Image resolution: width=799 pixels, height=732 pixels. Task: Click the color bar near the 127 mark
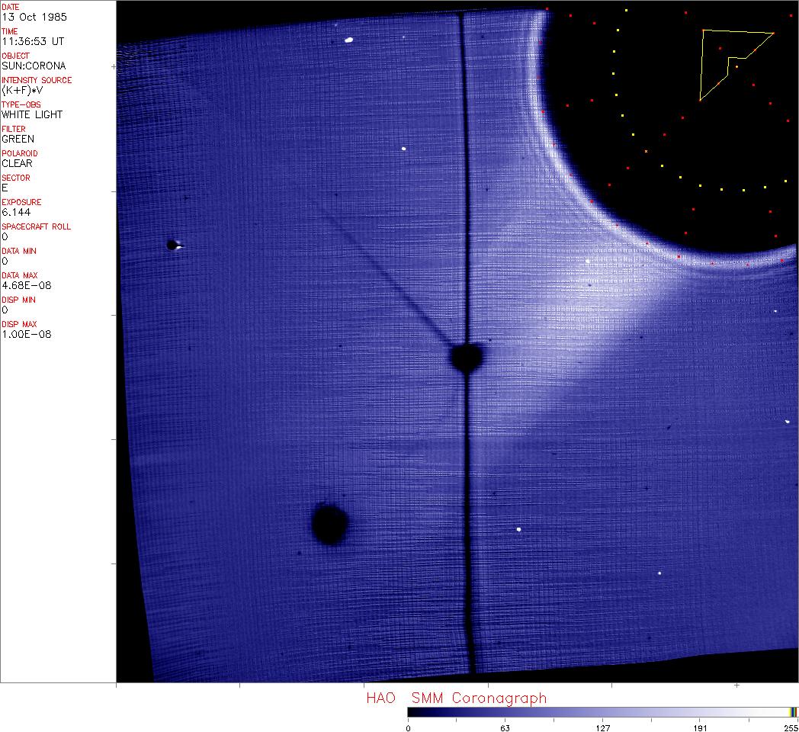(602, 711)
